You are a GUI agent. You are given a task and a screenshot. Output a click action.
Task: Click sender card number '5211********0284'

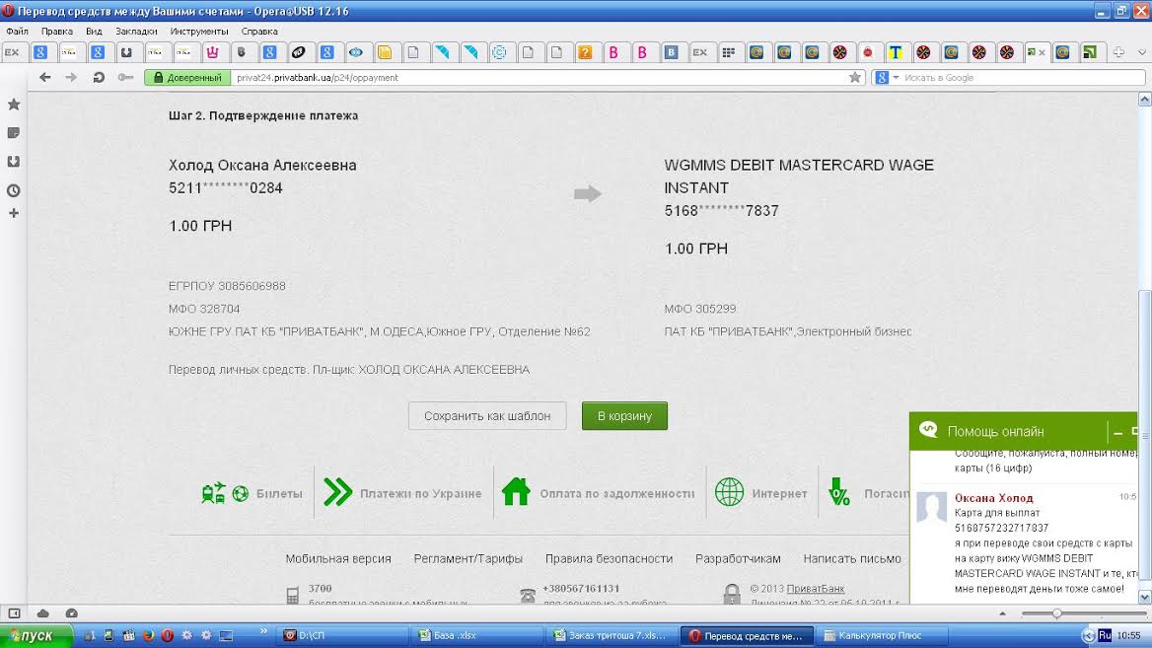click(226, 188)
